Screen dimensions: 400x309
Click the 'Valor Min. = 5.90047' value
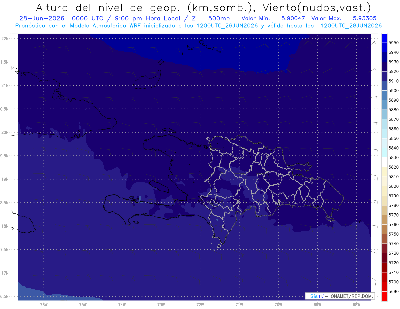tap(273, 18)
